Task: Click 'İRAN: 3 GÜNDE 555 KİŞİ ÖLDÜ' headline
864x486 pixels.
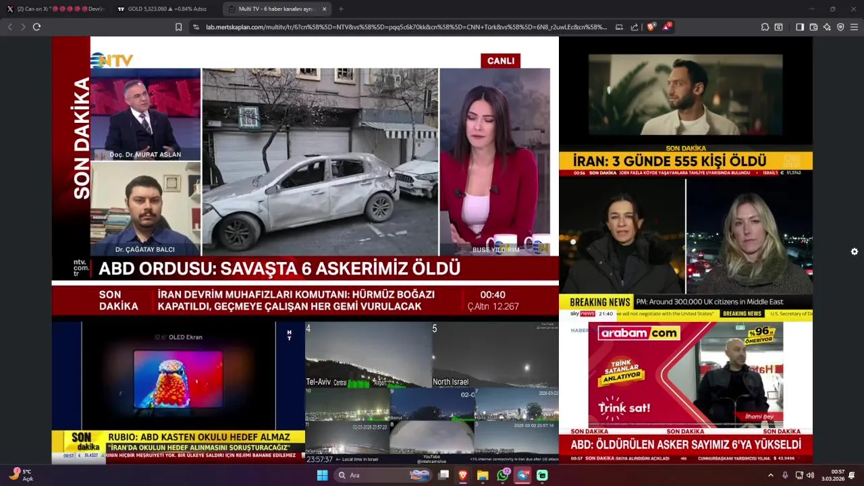Action: coord(670,161)
